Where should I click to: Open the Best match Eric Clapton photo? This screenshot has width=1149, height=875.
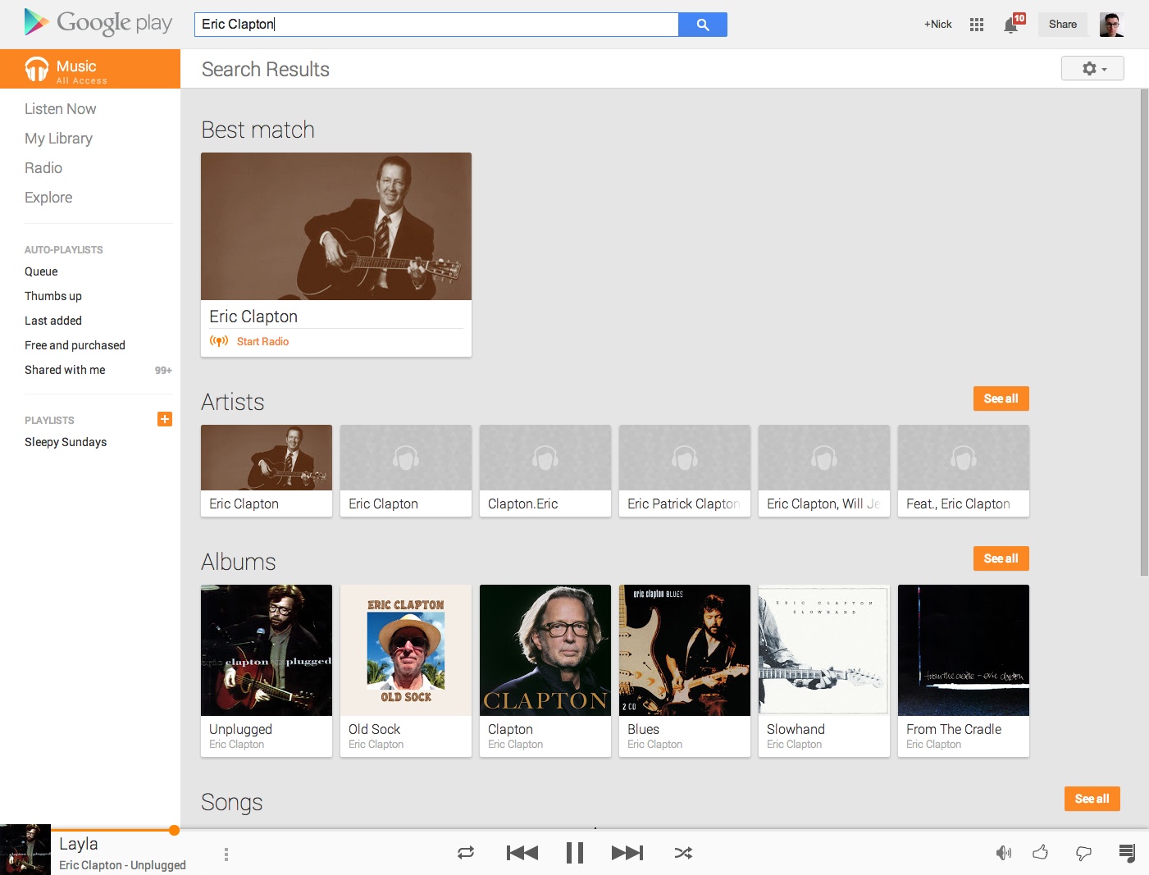tap(336, 226)
